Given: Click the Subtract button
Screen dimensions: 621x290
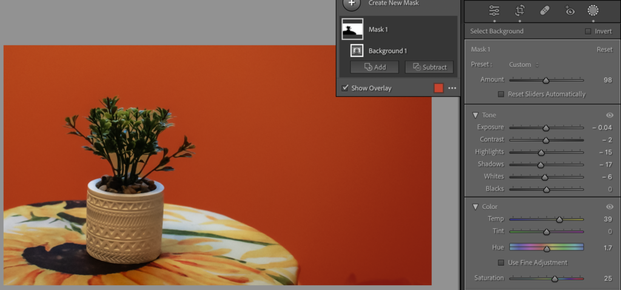Looking at the screenshot, I should [x=429, y=67].
